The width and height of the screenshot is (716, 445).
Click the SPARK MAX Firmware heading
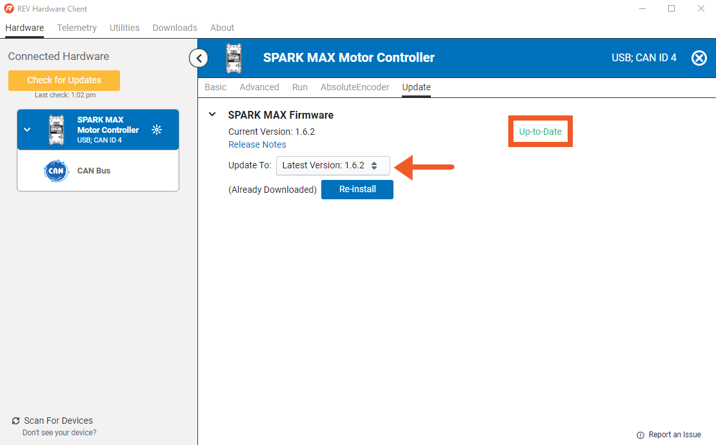point(281,115)
